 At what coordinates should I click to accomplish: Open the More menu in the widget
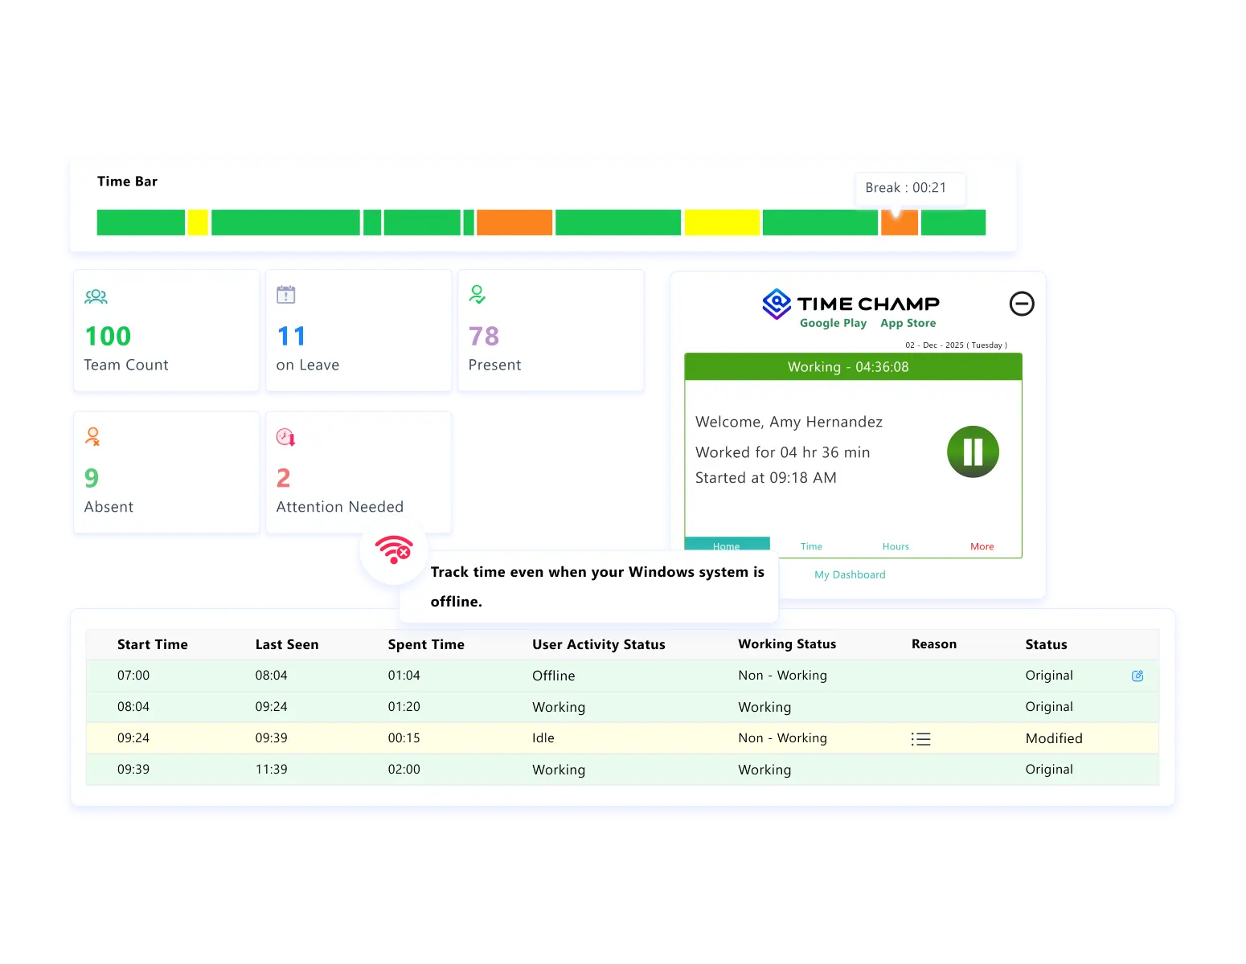pos(982,545)
